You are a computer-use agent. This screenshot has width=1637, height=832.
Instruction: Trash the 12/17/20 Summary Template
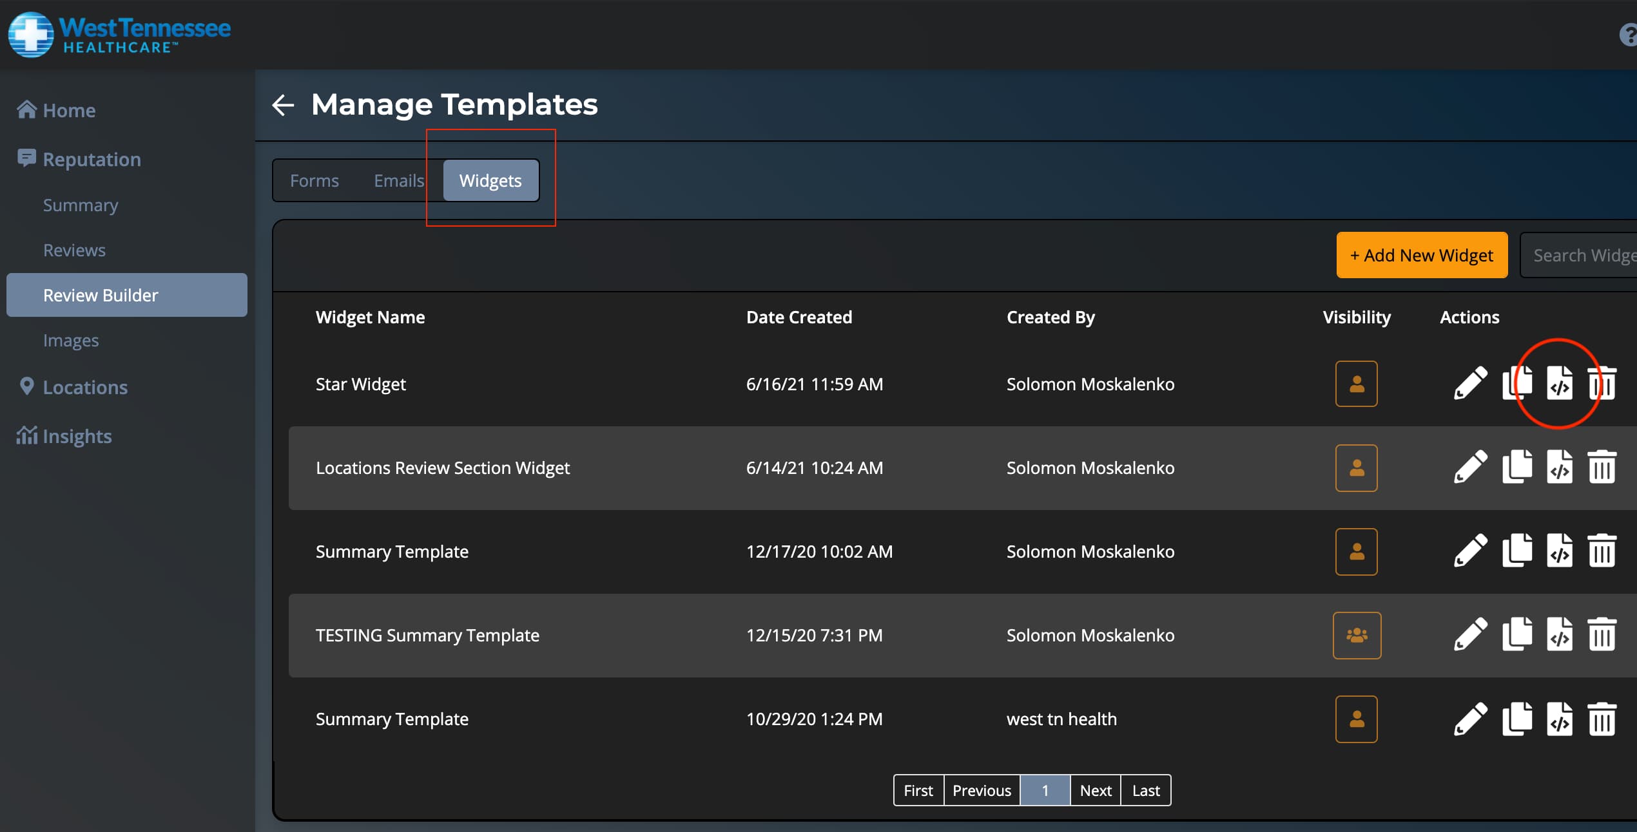[x=1602, y=551]
